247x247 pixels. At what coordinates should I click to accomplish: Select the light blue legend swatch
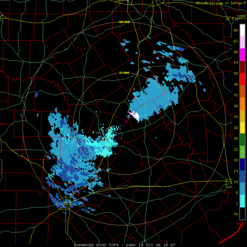[242, 189]
